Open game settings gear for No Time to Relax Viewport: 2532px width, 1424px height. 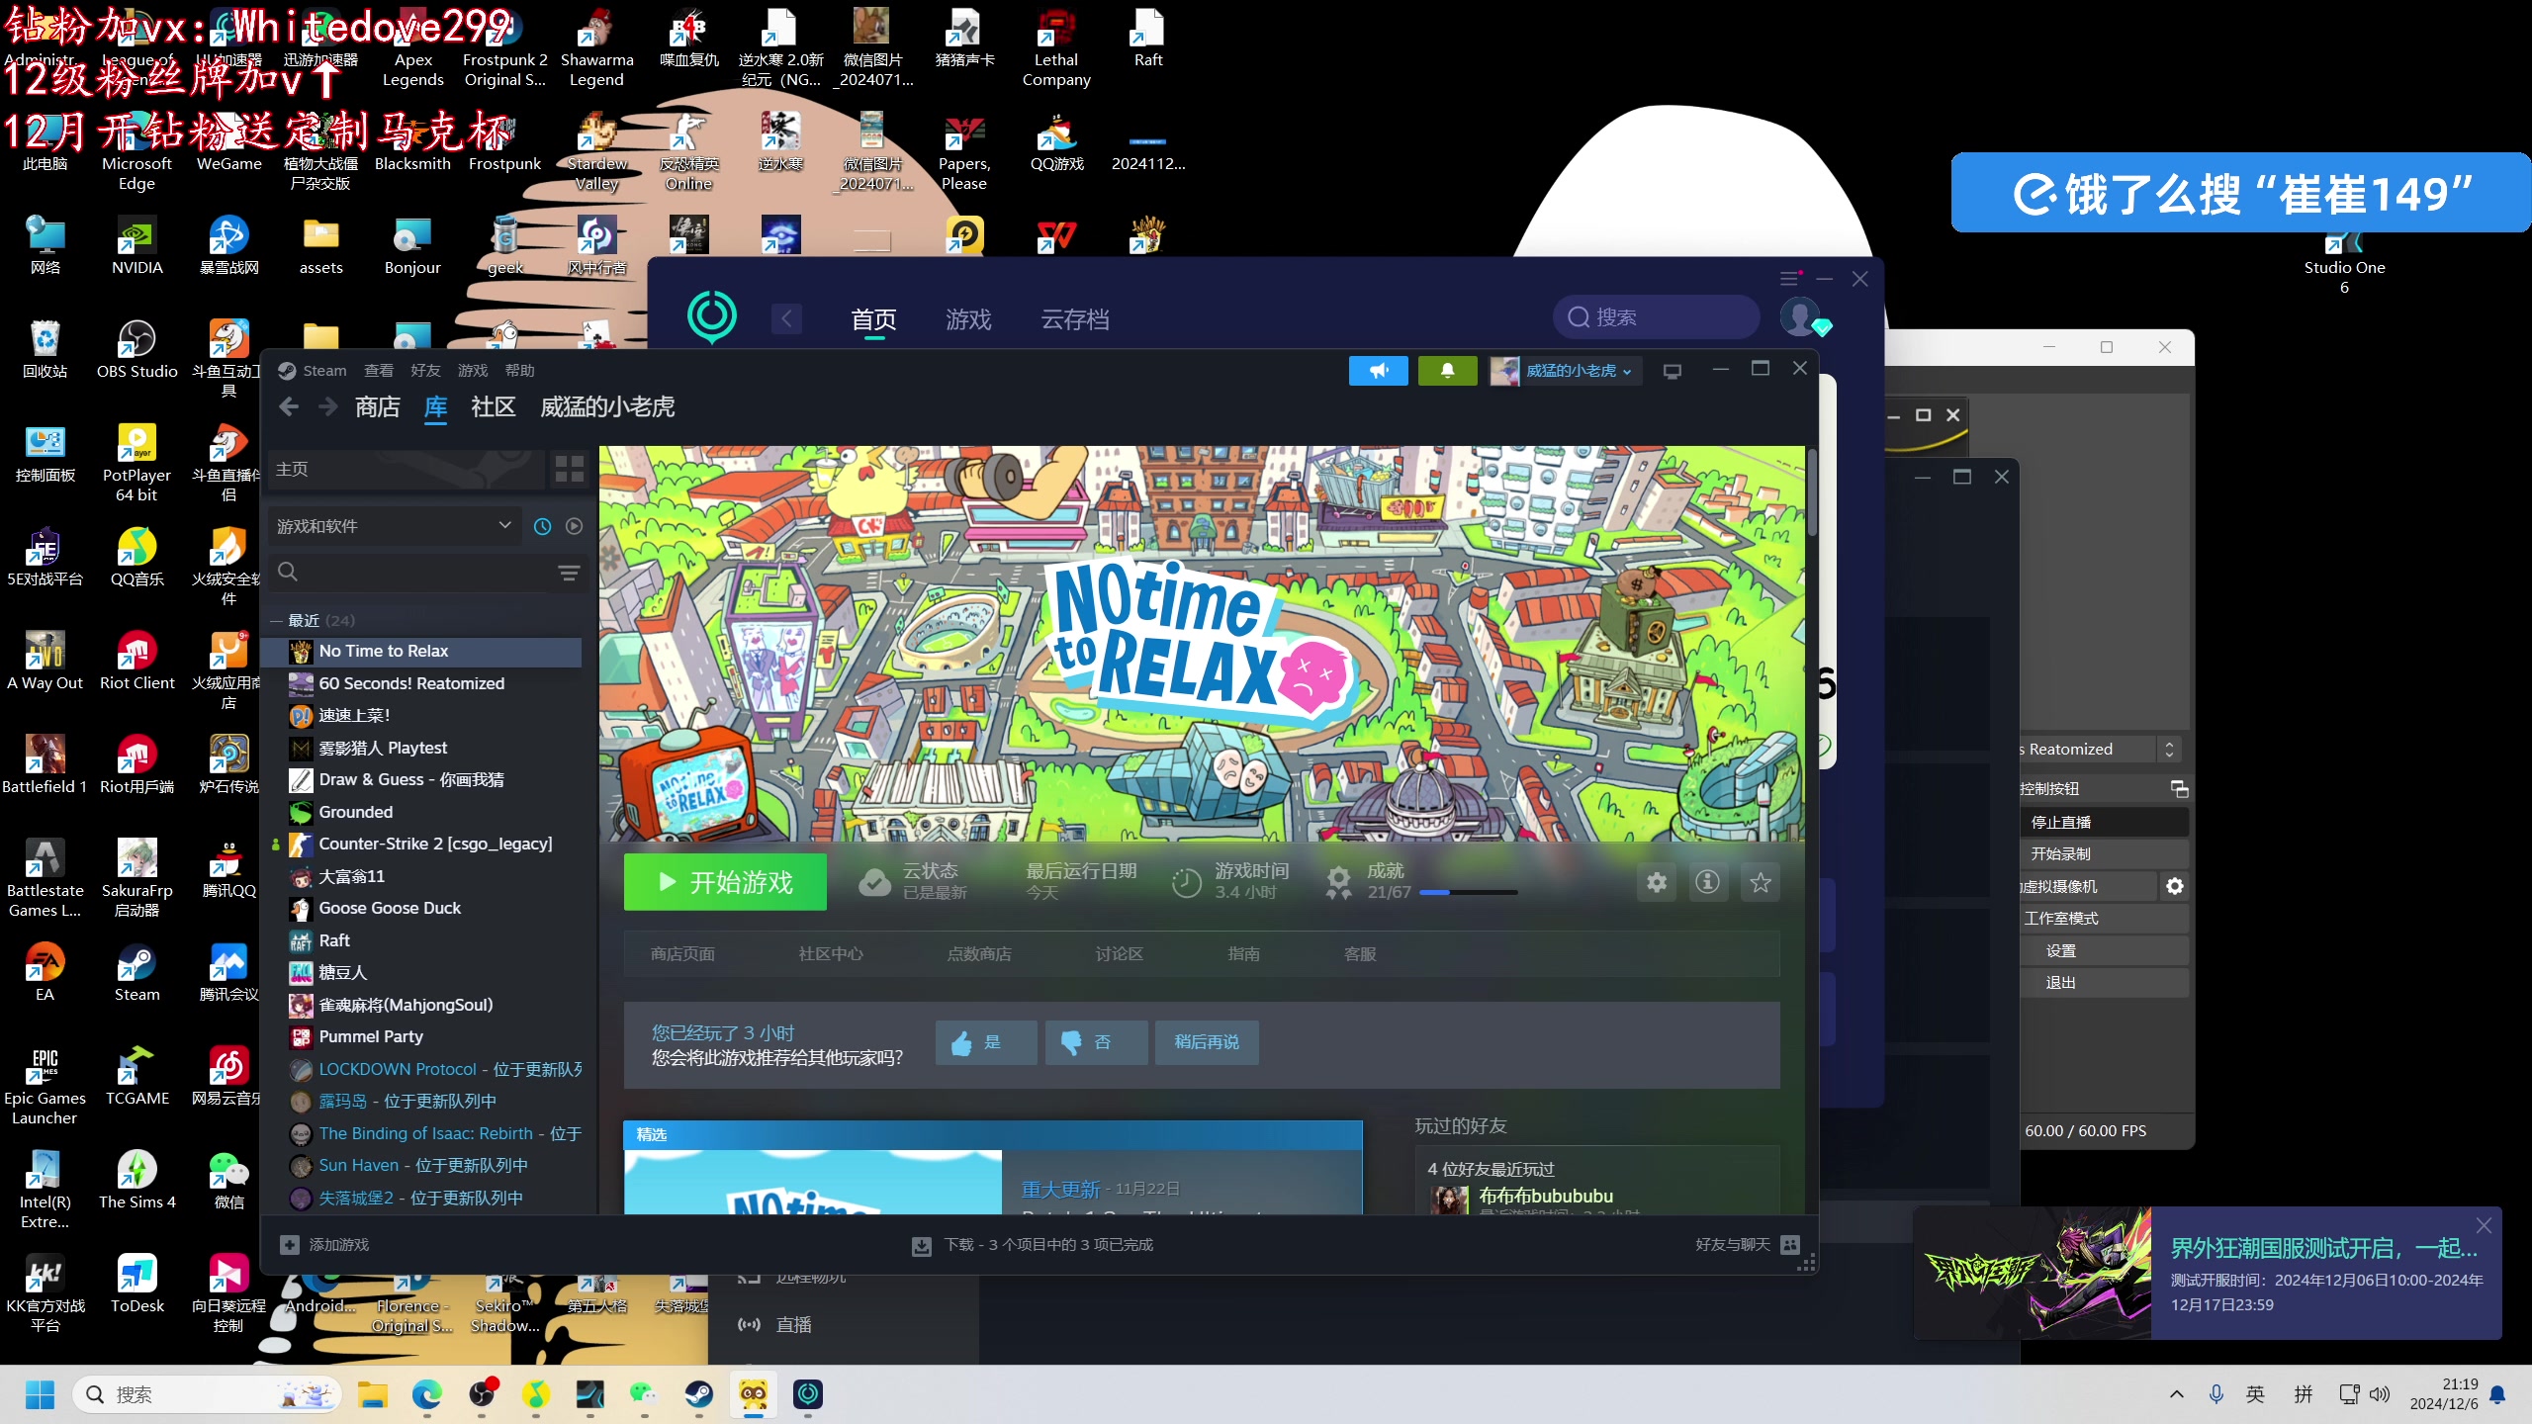(x=1657, y=882)
